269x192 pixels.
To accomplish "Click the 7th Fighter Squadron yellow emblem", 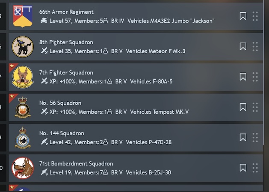I will [x=23, y=77].
